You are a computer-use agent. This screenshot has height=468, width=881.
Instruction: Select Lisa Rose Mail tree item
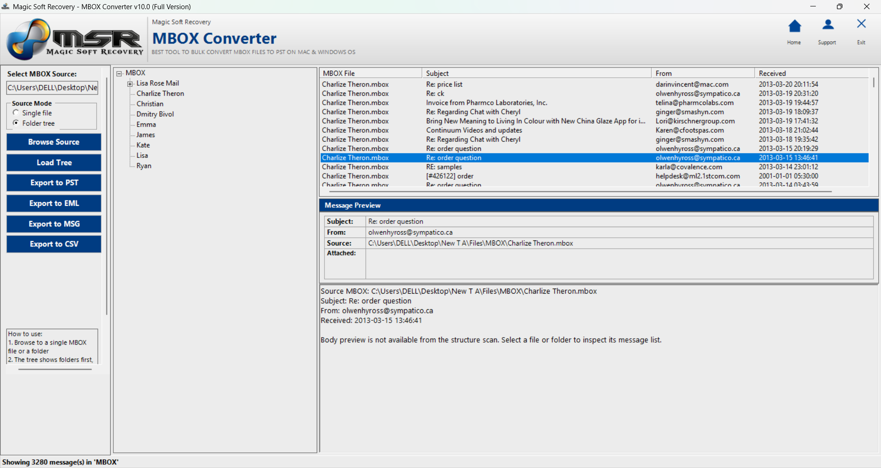click(x=157, y=83)
